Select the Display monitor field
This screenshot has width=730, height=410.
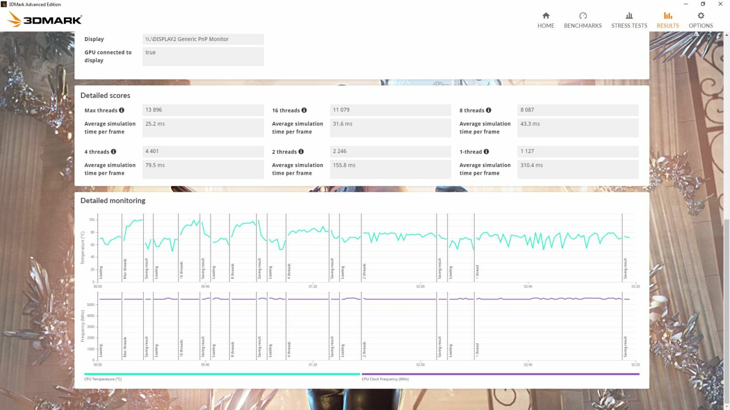click(203, 39)
